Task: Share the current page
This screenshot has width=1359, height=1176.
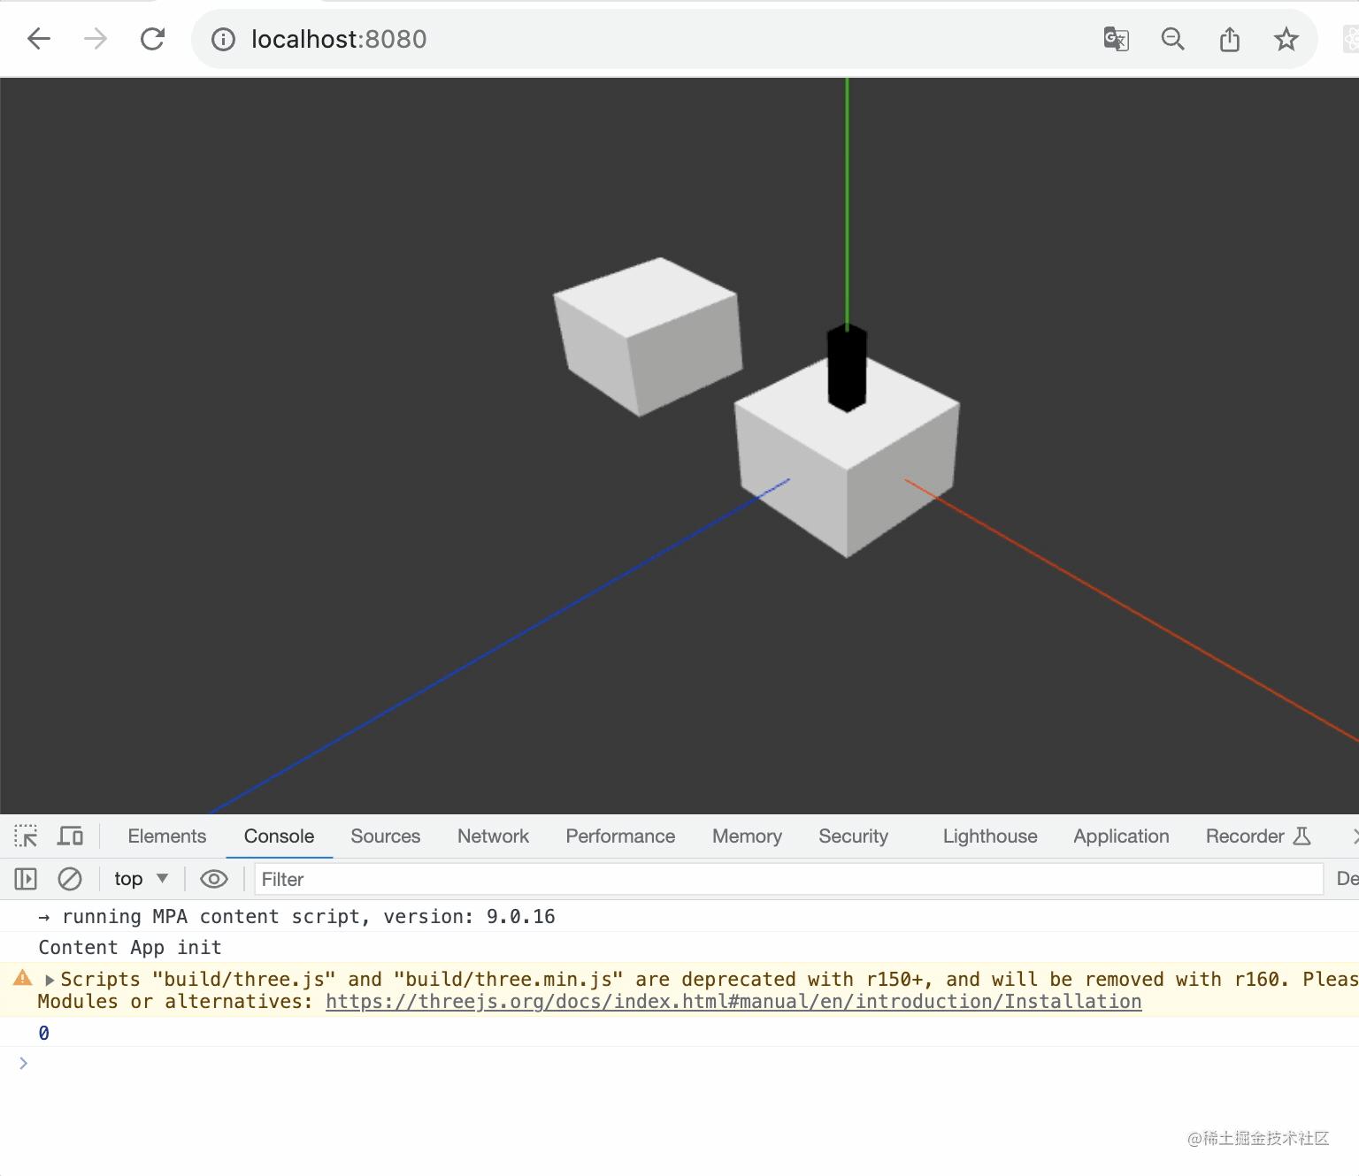Action: coord(1229,39)
